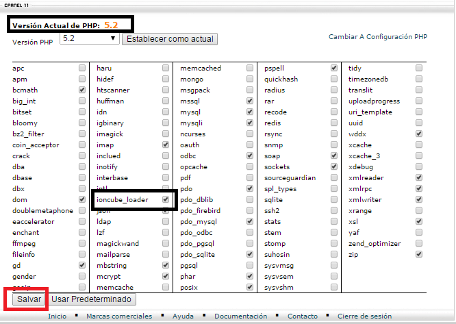Enable the haru extension checkbox

coord(166,68)
